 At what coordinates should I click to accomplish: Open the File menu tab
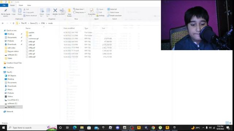(4, 5)
